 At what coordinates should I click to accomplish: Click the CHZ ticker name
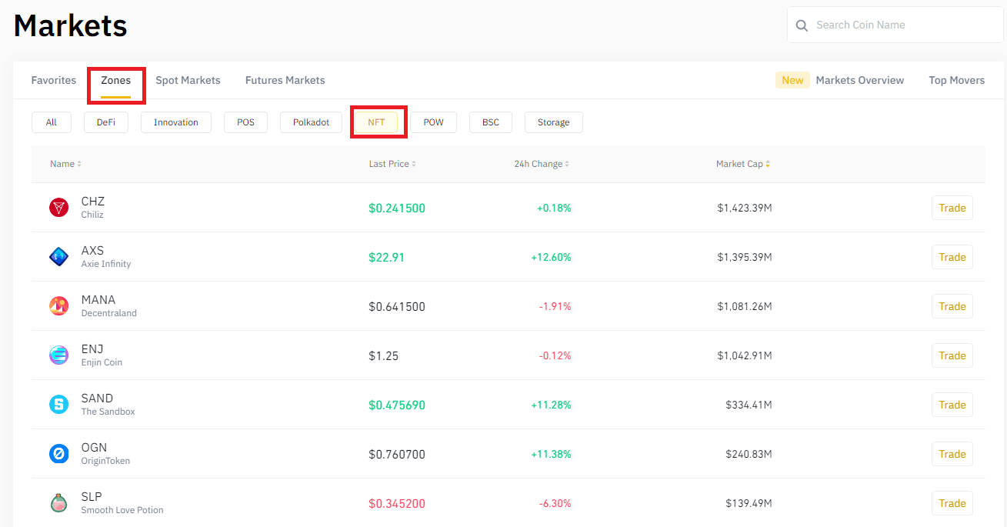(93, 202)
